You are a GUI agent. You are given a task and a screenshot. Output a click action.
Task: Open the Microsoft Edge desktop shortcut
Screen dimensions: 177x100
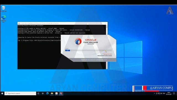(4, 19)
